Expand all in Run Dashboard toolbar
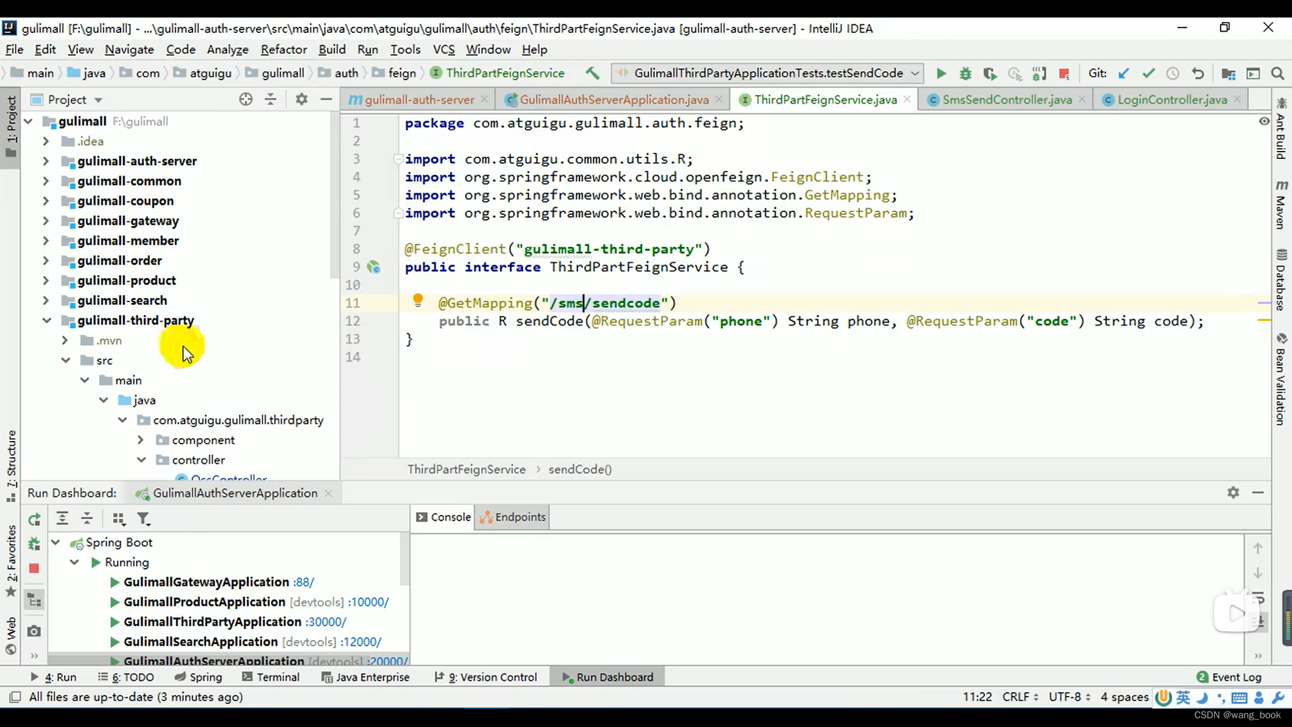The width and height of the screenshot is (1292, 727). coord(62,519)
